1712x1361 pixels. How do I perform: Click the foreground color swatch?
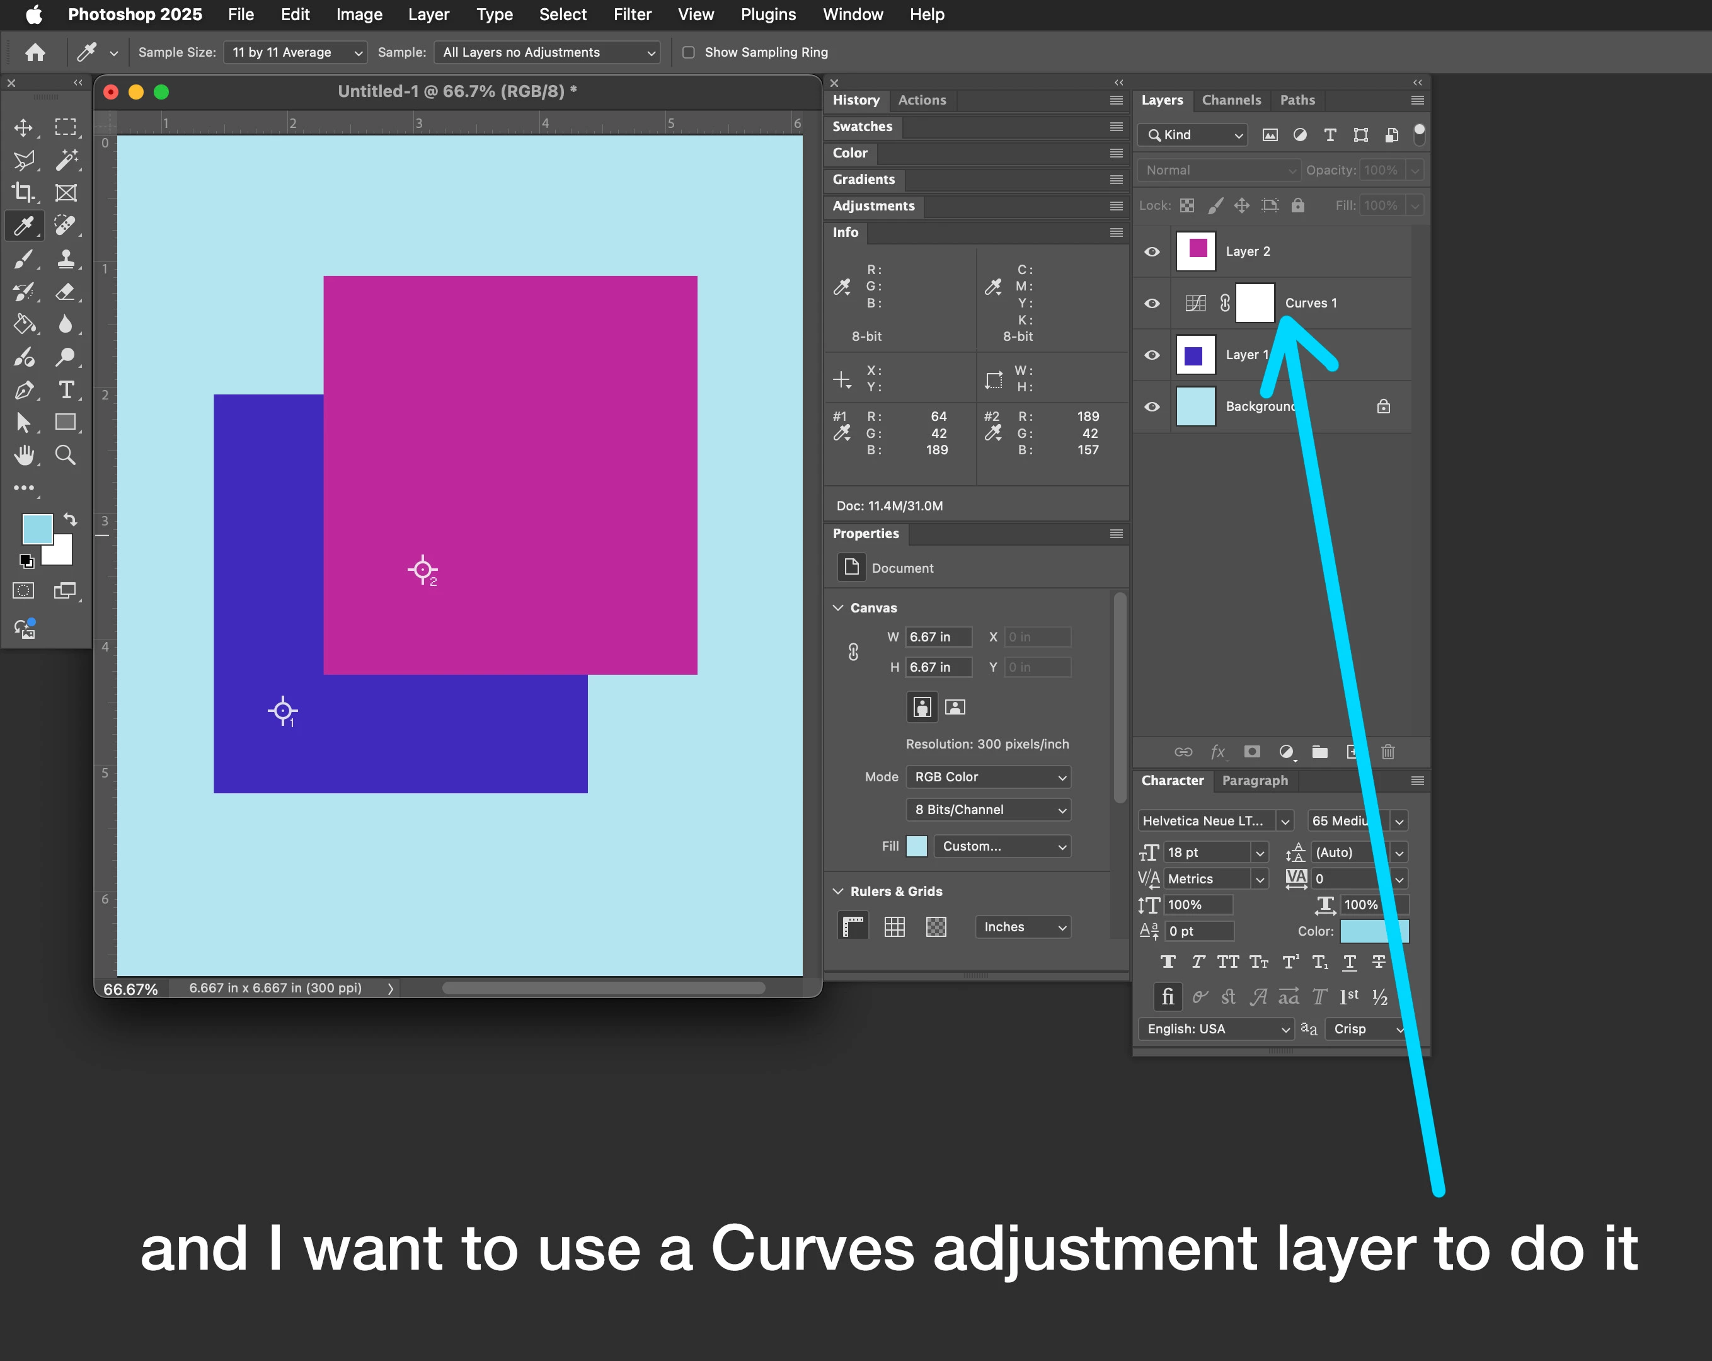point(37,529)
